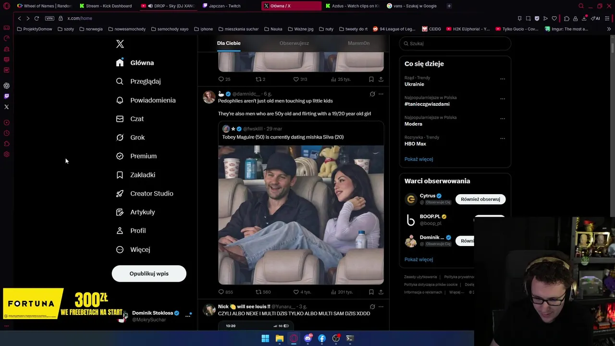Click the X logo above the navigation
Screen dimensions: 615x346
point(120,44)
